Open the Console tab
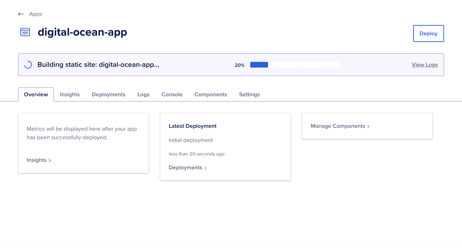462x248 pixels. pyautogui.click(x=172, y=94)
